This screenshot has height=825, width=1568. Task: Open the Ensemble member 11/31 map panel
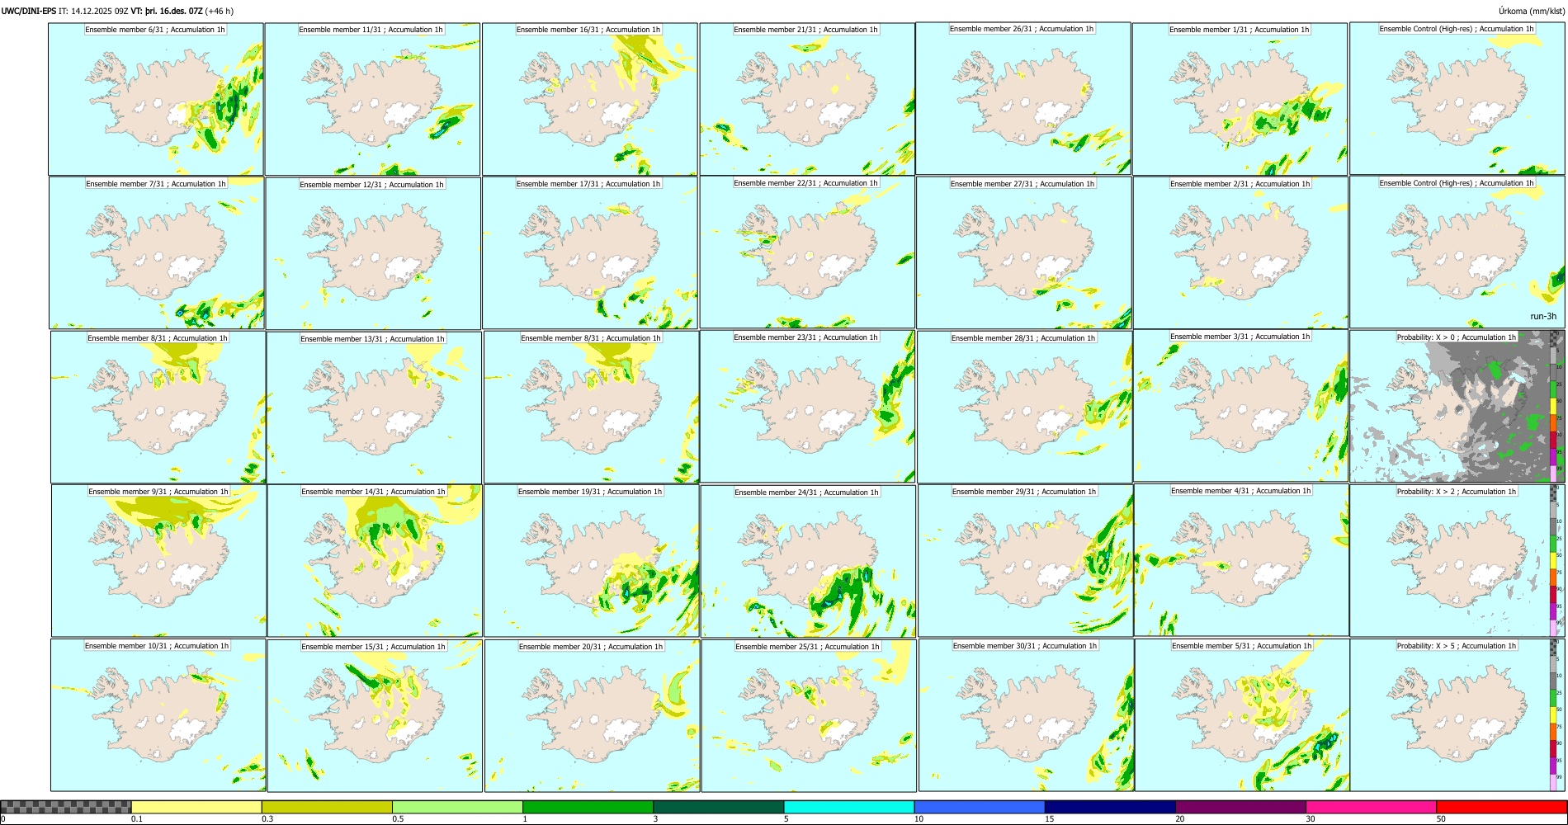point(372,99)
